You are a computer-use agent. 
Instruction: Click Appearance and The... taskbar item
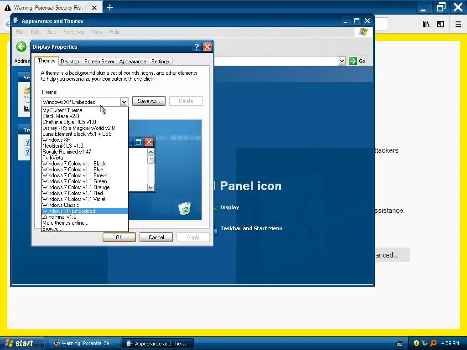(158, 344)
